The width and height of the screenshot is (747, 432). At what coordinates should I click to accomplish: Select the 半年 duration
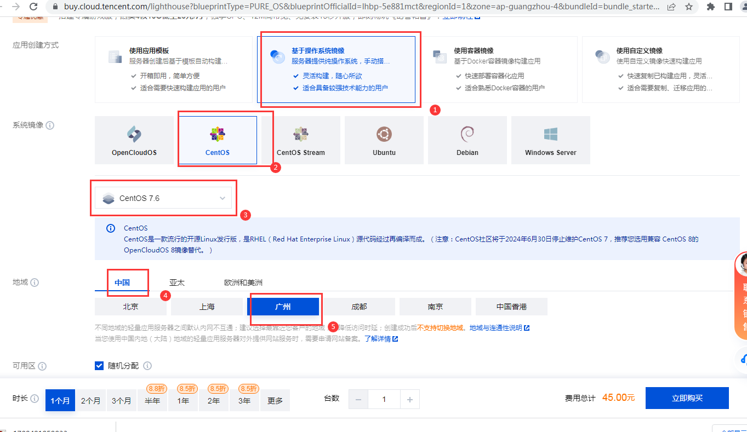[152, 400]
